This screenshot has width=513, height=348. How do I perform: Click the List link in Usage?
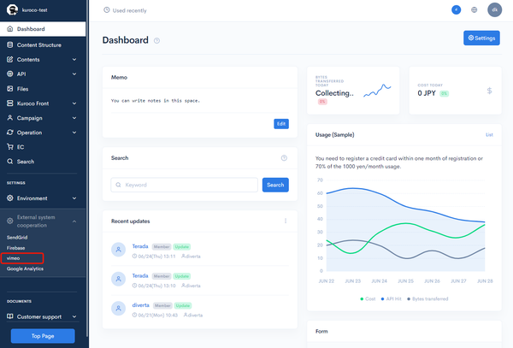pos(489,135)
